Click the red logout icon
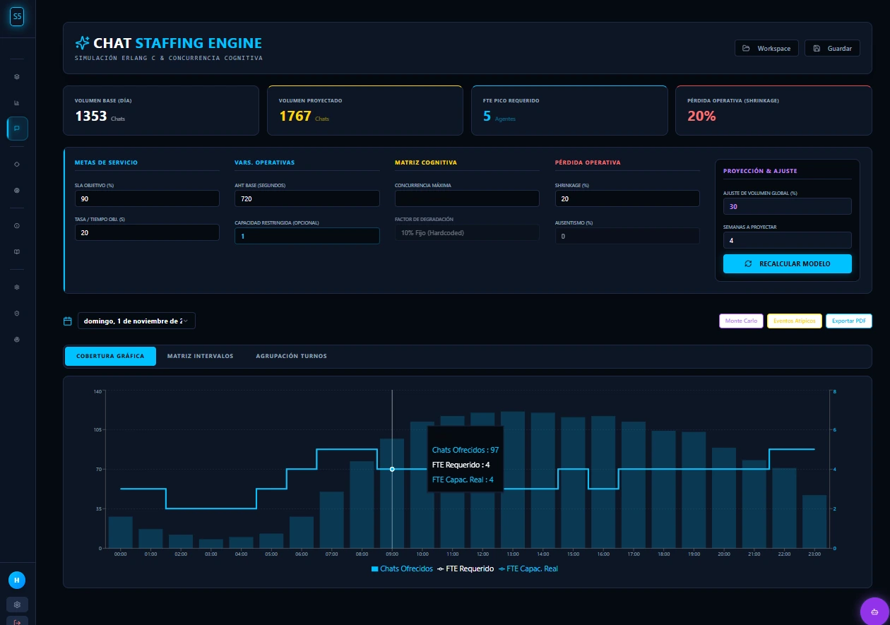The image size is (890, 625). (x=17, y=621)
